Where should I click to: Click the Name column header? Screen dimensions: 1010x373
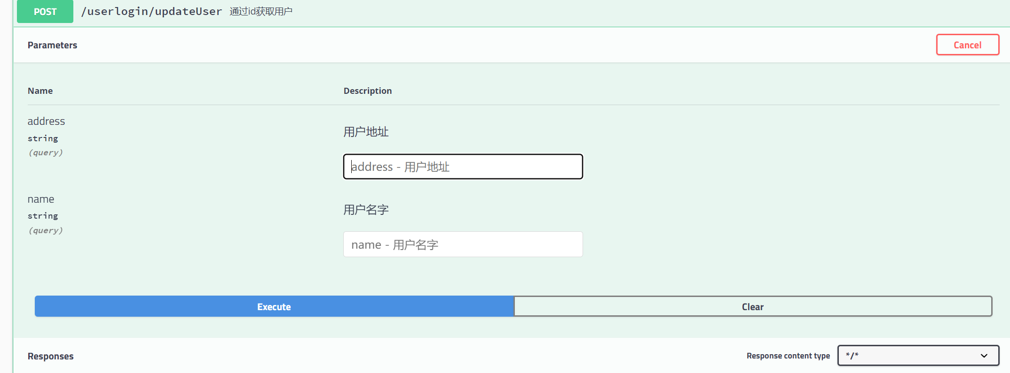40,91
